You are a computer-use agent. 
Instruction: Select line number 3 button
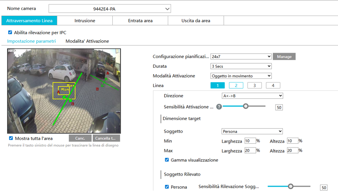coord(254,86)
